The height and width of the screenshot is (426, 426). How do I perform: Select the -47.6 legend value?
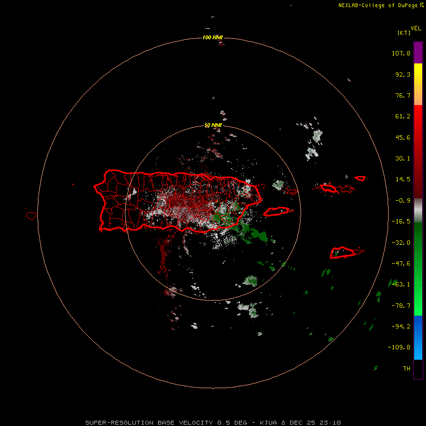pyautogui.click(x=401, y=264)
